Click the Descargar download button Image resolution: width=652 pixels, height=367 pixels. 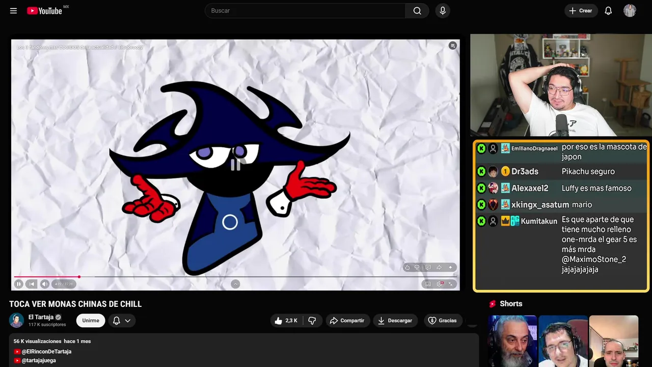click(x=395, y=321)
